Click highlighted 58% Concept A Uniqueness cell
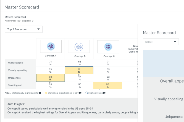 tap(50, 78)
